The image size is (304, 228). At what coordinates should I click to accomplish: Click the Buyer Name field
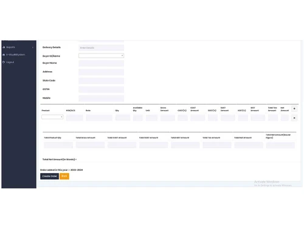tap(101, 63)
